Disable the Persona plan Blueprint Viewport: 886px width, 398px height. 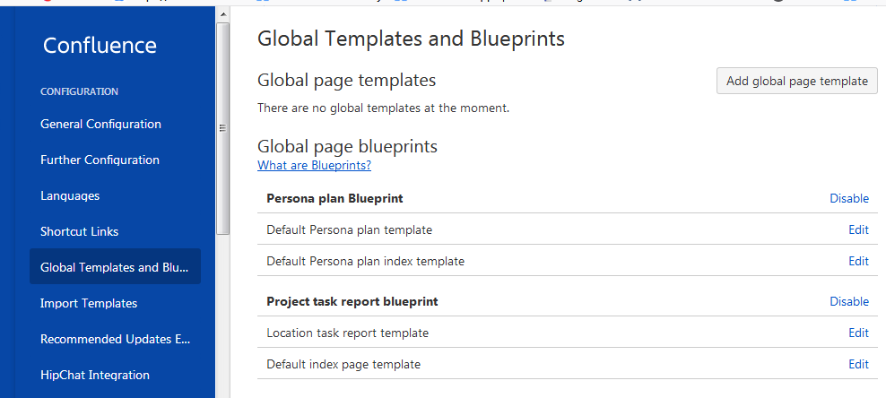click(x=849, y=198)
